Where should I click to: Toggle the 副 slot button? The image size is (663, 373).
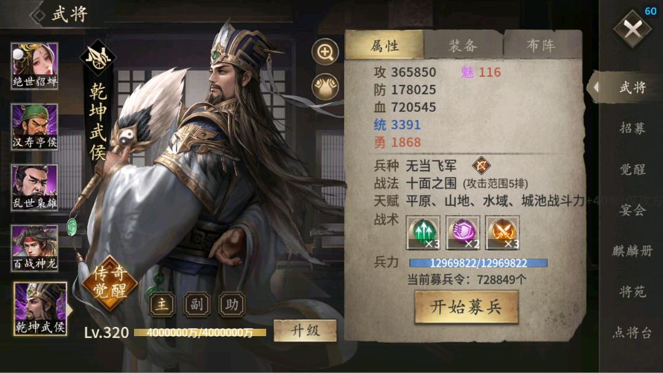[197, 304]
